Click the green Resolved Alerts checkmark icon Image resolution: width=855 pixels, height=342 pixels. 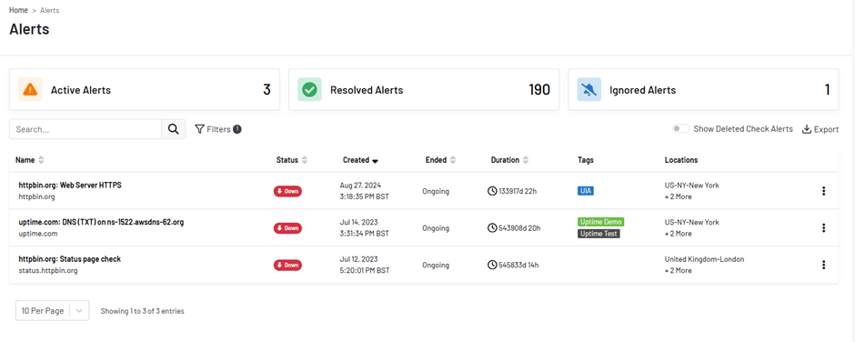[310, 89]
